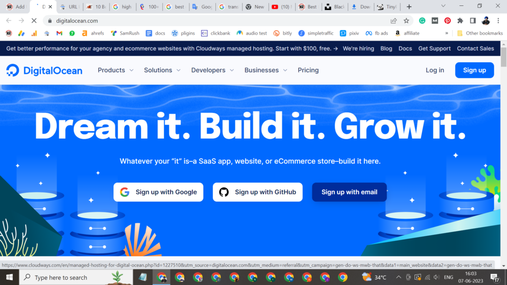The image size is (507, 285).
Task: Click the DigitalOcean logo in the header
Action: pos(45,70)
